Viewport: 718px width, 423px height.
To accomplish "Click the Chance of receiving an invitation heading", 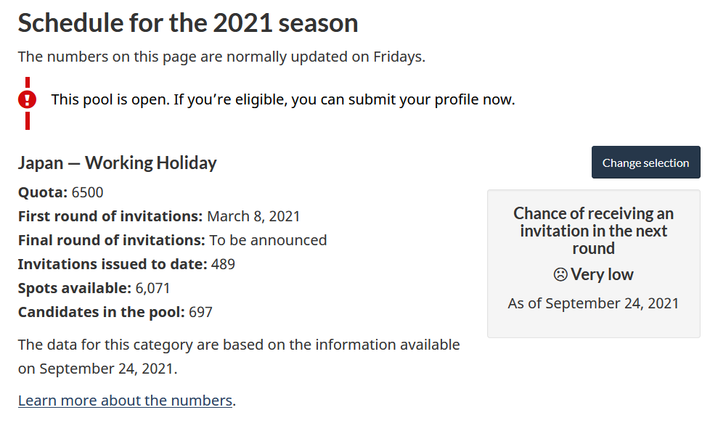I will click(593, 231).
